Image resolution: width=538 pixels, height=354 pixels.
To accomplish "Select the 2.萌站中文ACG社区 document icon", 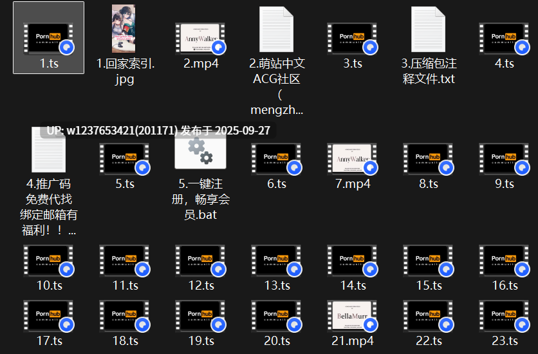I will [x=276, y=29].
